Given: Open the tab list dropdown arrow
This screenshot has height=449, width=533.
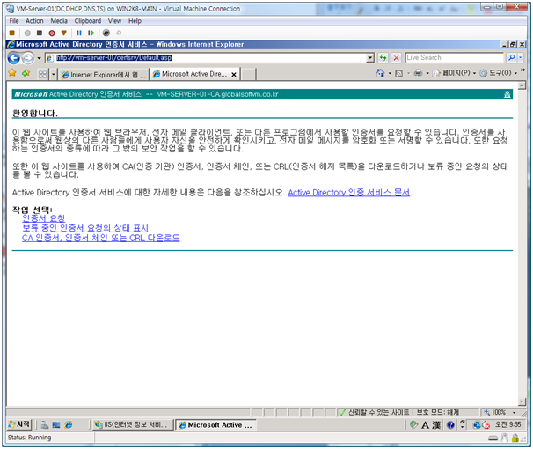Looking at the screenshot, I should coord(53,74).
